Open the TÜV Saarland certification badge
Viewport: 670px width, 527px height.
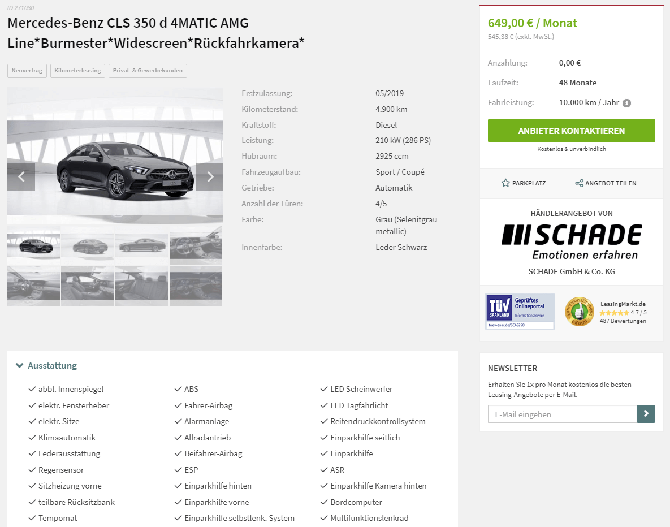coord(520,312)
